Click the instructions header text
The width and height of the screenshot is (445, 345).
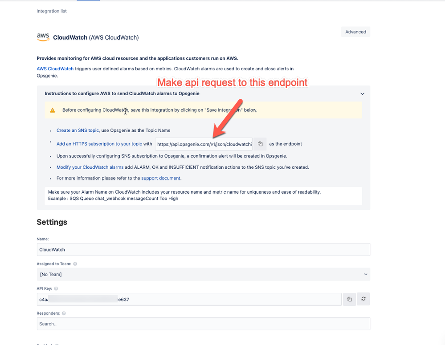coord(122,93)
